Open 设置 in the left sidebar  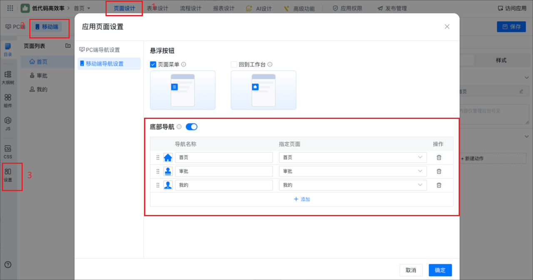coord(8,175)
